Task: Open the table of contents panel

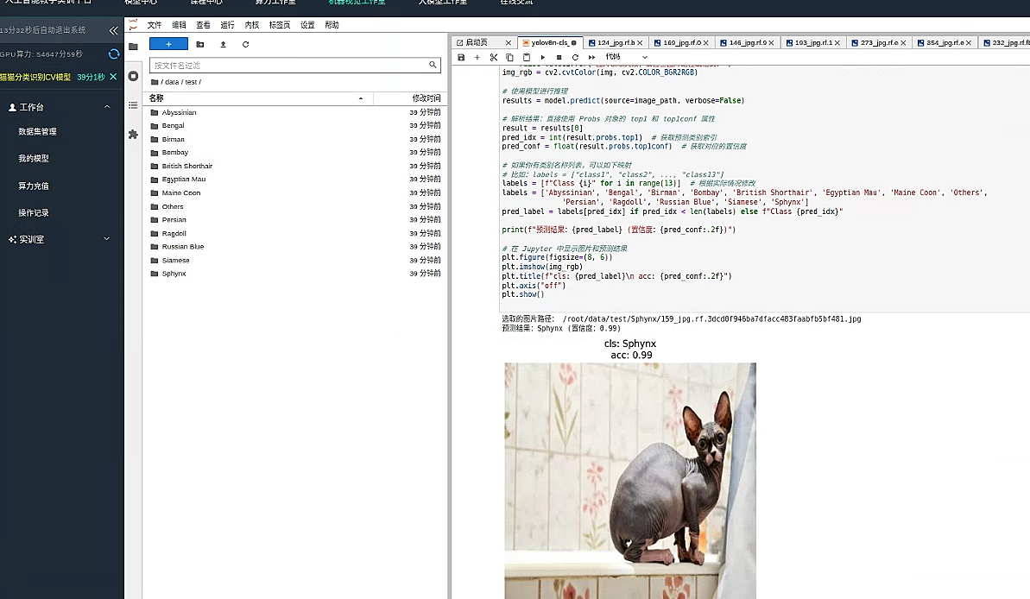Action: point(133,105)
